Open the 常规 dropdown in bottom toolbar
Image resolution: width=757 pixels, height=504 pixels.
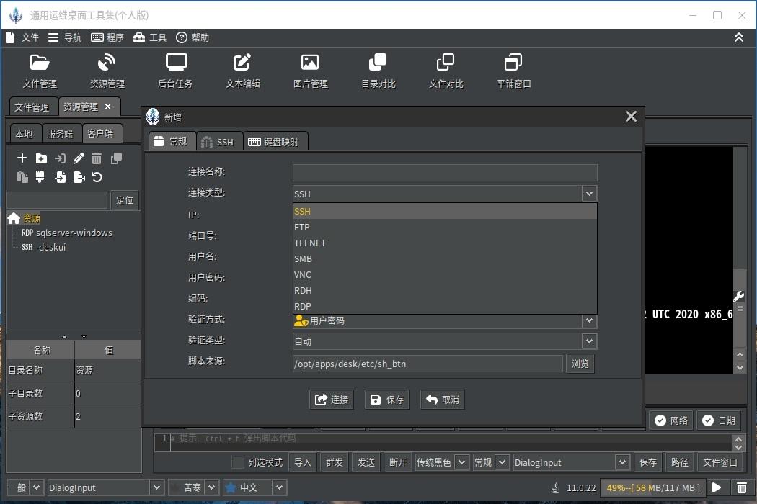click(490, 462)
